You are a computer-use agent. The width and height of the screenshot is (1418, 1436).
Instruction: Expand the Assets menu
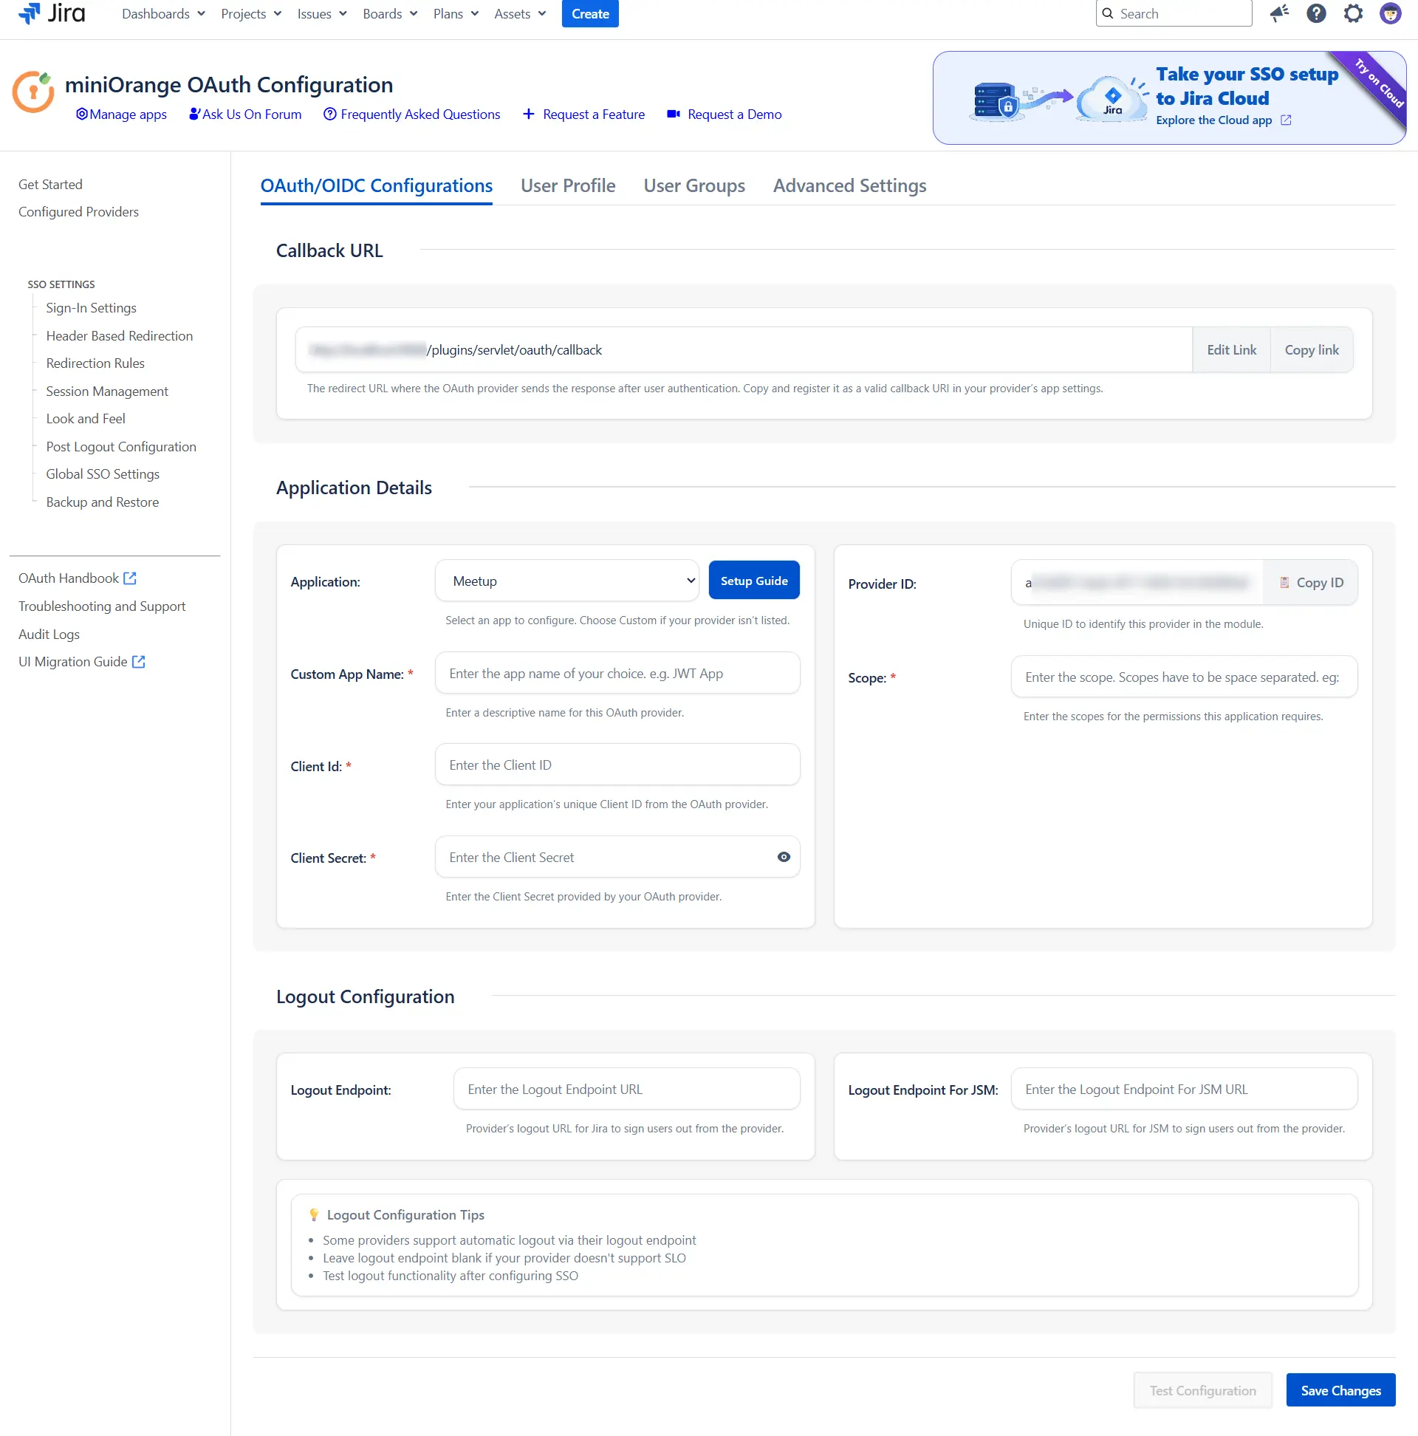(520, 13)
